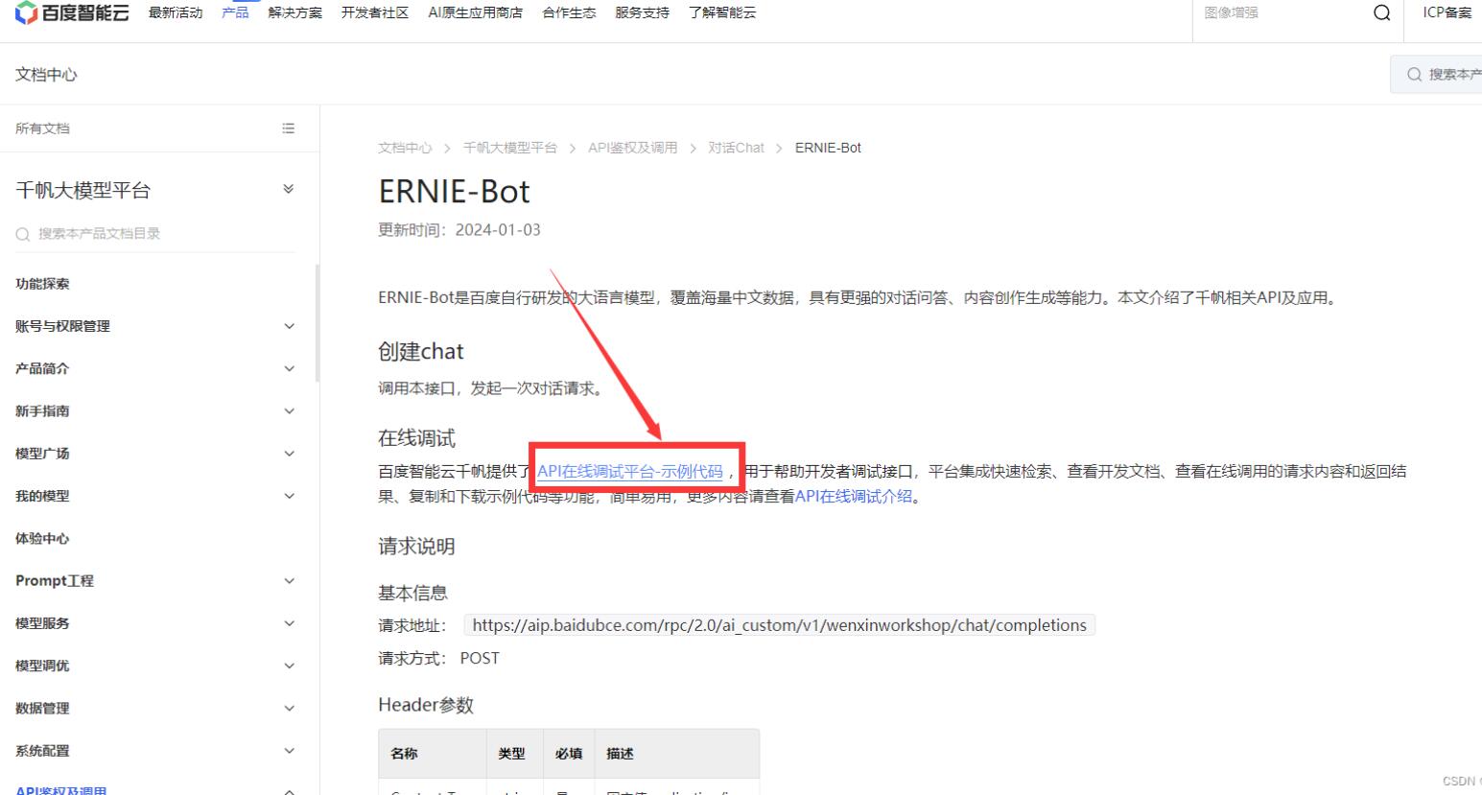The height and width of the screenshot is (795, 1482).
Task: Select 所有文档 in the sidebar header
Action: pyautogui.click(x=42, y=129)
